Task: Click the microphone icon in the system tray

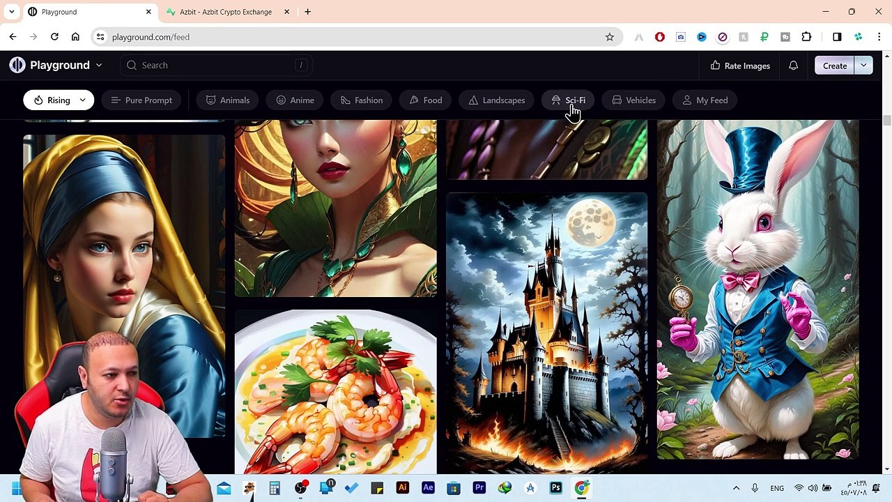Action: point(755,488)
